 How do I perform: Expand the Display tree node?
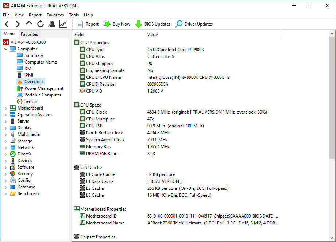pos(5,128)
